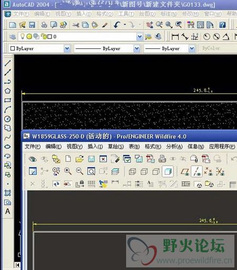Click AutoCAD layout scroll-to-first arrow
Viewport: 237px width, 270px height.
coord(17,265)
